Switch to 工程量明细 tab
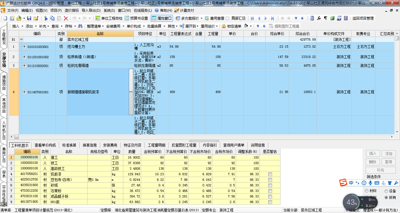 coord(156,145)
